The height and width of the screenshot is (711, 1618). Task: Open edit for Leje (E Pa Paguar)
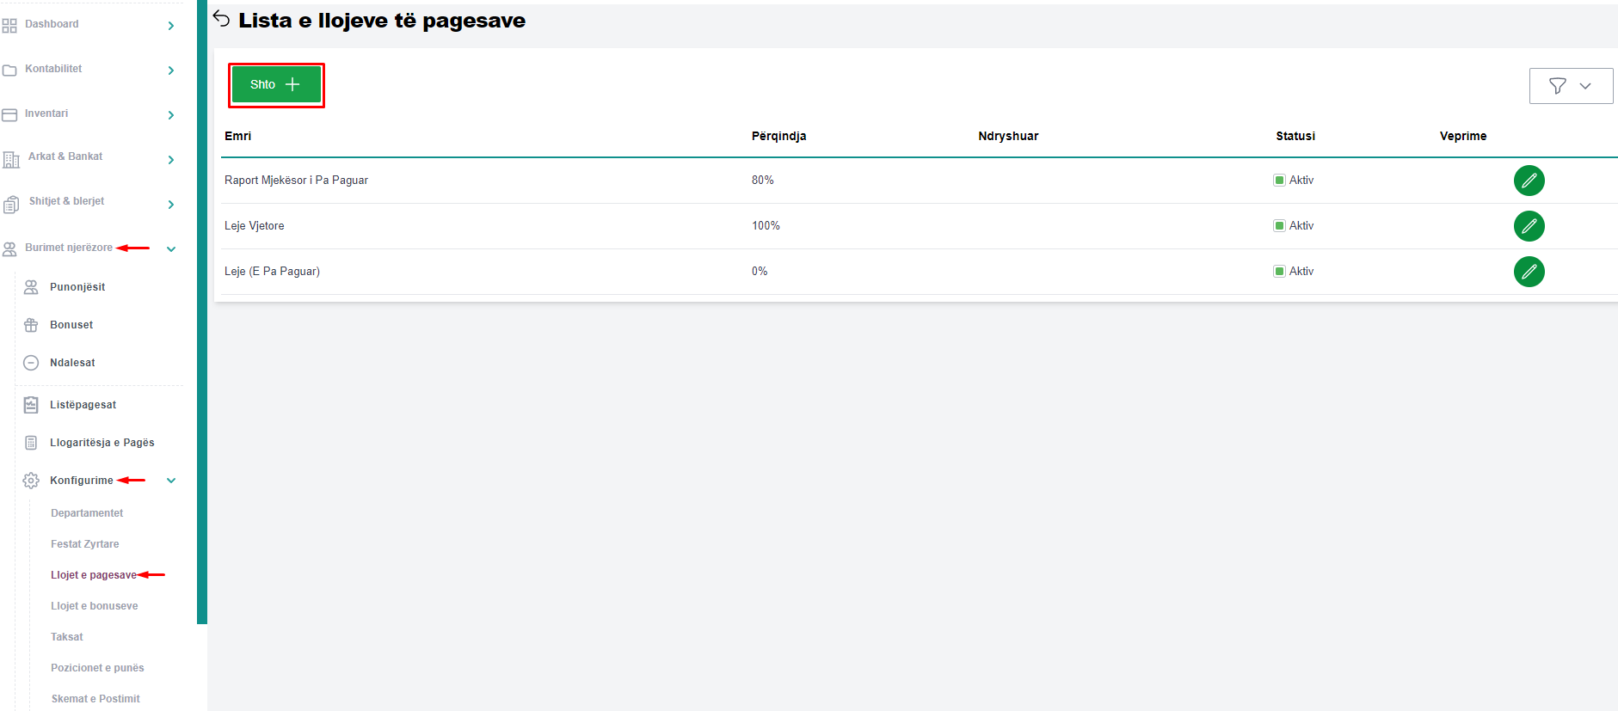pos(1529,272)
